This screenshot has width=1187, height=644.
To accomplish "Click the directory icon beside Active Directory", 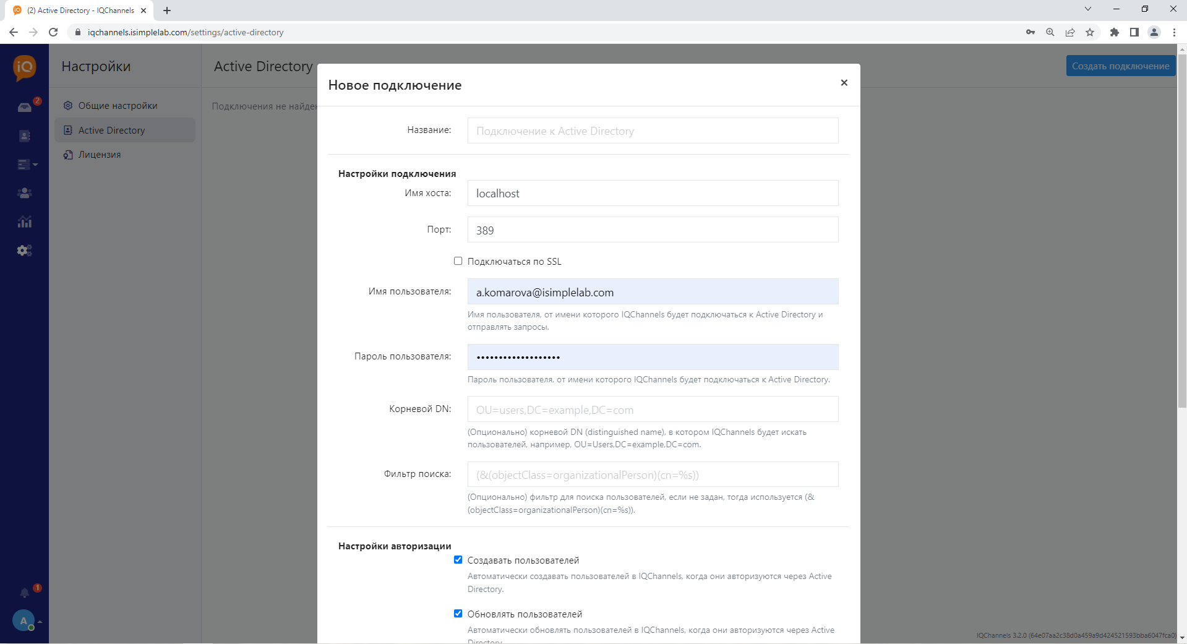I will coord(68,131).
